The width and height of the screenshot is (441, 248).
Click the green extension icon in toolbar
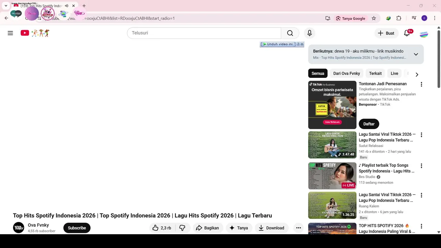388,18
